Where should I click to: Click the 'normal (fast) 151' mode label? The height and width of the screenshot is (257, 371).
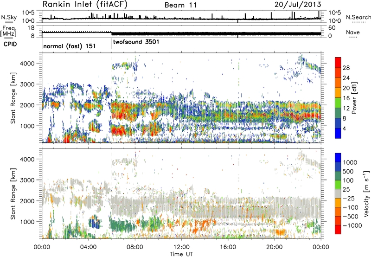pos(70,46)
